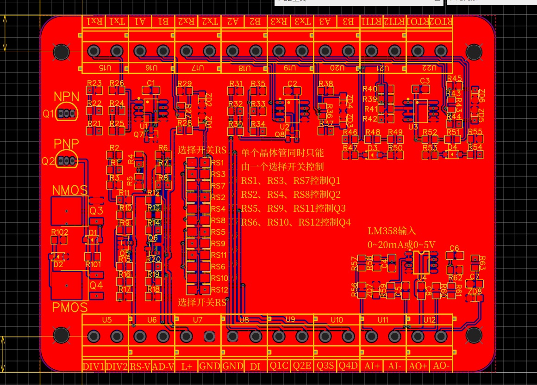Click the round terminal pad above DIV1
This screenshot has height=385, width=537.
[94, 336]
